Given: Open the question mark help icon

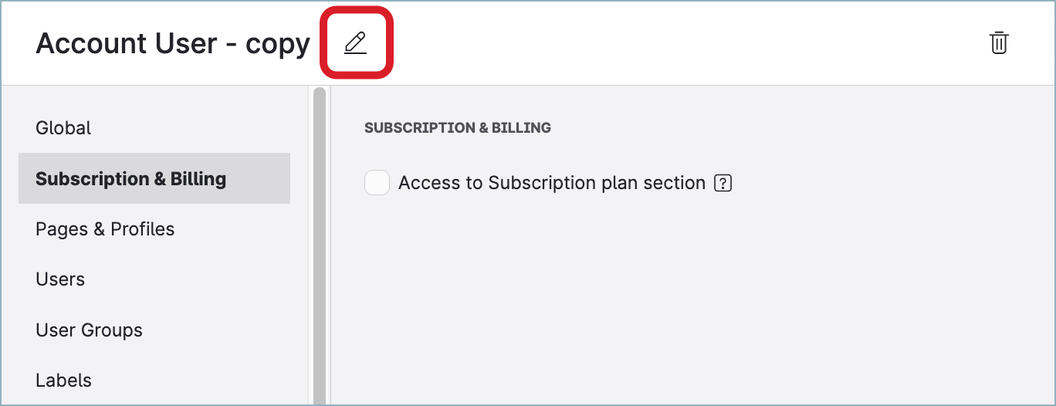Looking at the screenshot, I should [723, 184].
